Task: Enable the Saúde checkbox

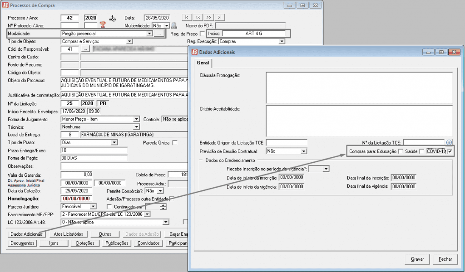Action: click(422, 151)
